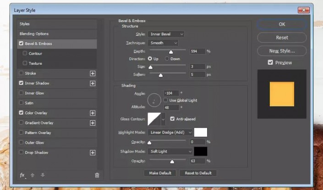Image resolution: width=323 pixels, height=190 pixels.
Task: Uncheck the Anti-aliased checkbox
Action: tap(172, 118)
